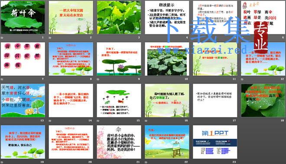Click the animation star icon below slide 22
286x164 pixels.
[146, 162]
